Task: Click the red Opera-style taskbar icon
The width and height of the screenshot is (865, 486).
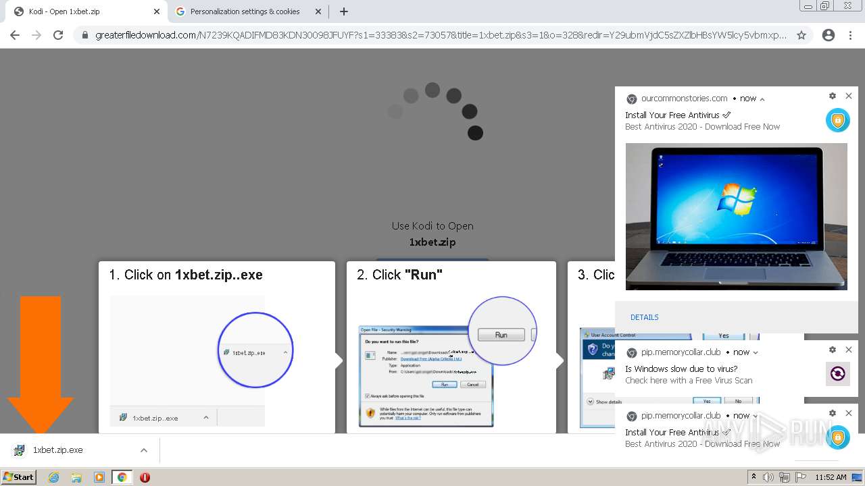Action: [145, 477]
